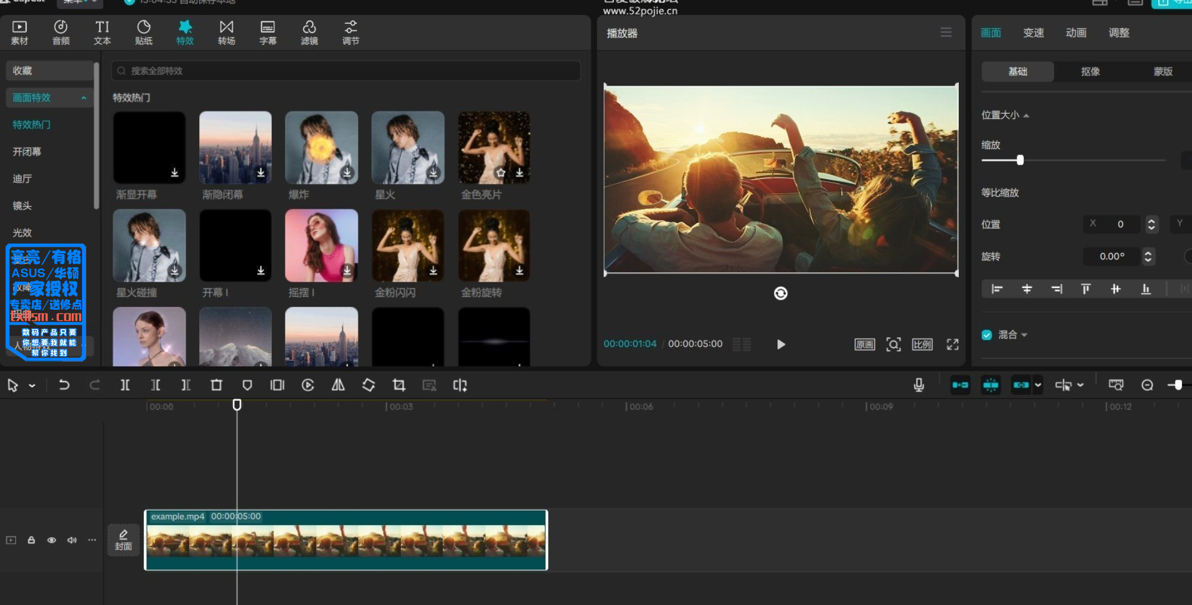The image size is (1192, 605).
Task: Enter fullscreen preview
Action: [x=952, y=344]
